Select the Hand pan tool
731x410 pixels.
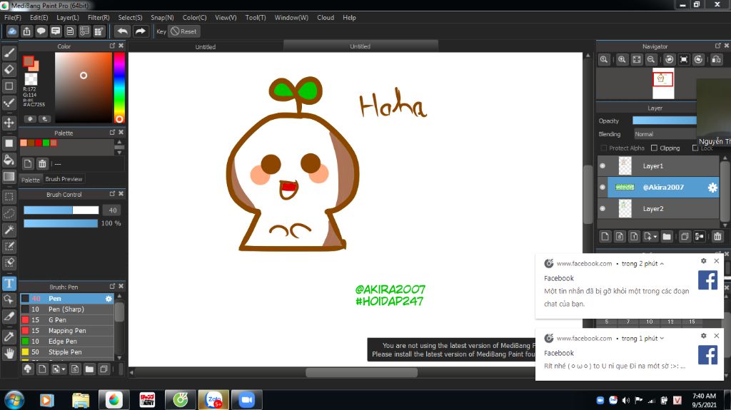coord(9,354)
